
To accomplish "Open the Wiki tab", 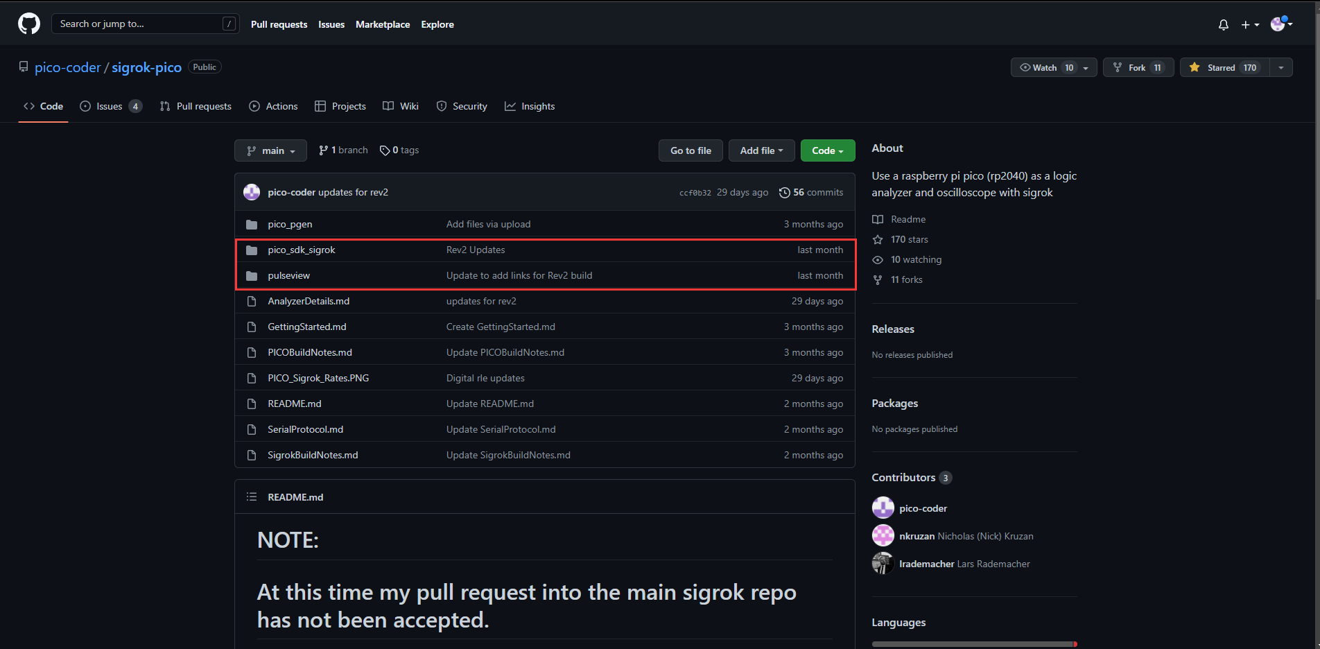I will [x=401, y=106].
